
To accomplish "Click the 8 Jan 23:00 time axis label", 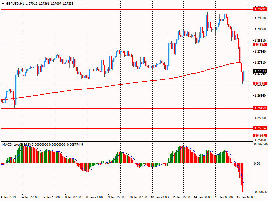I will tap(95, 197).
